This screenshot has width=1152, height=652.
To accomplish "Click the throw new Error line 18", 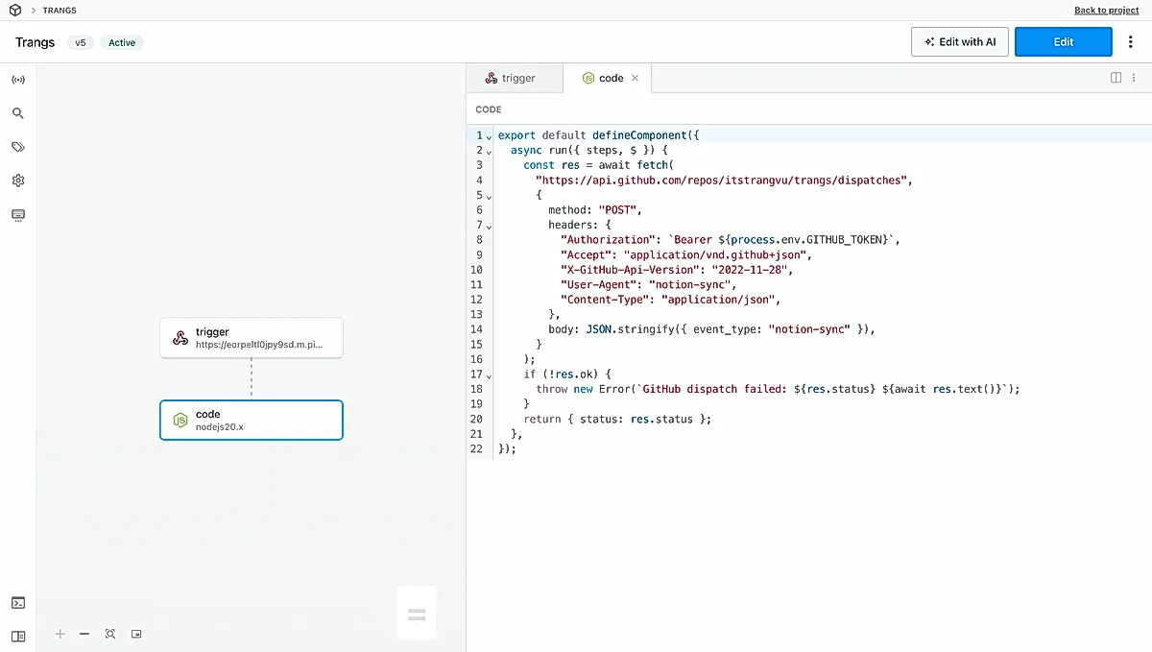I will tap(778, 389).
